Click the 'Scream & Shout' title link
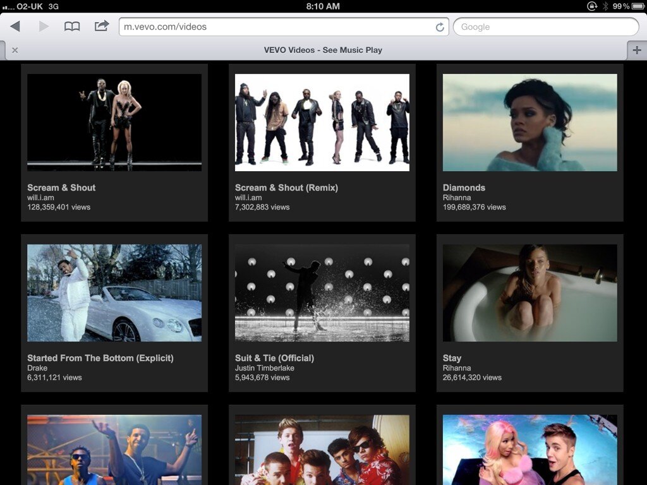Screen dimensions: 647x485 [61, 188]
